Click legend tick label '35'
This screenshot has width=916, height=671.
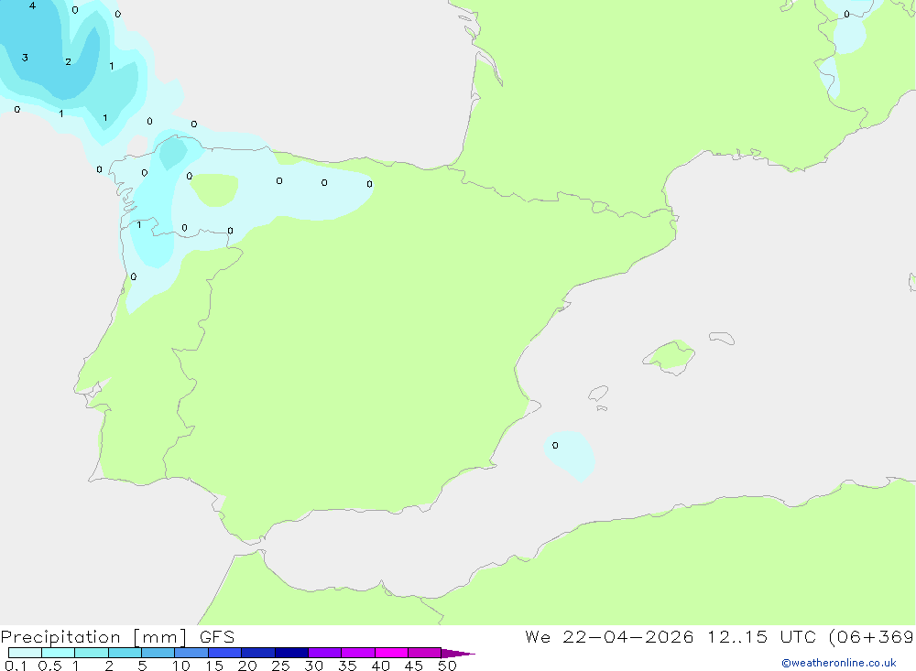click(347, 666)
